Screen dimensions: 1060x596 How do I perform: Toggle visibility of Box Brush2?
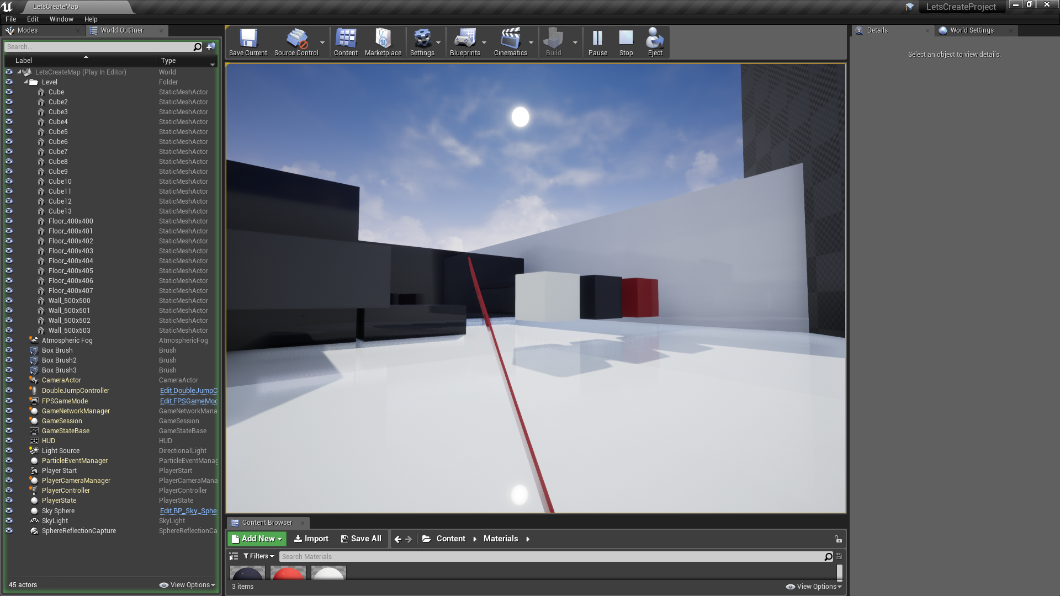[x=9, y=360]
